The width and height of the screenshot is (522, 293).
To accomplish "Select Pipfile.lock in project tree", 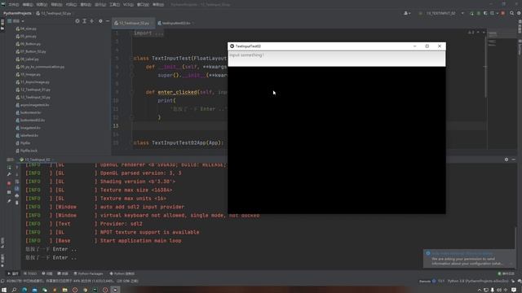I will click(x=27, y=151).
